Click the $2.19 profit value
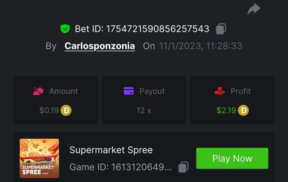The height and width of the screenshot is (182, 288). click(x=226, y=110)
